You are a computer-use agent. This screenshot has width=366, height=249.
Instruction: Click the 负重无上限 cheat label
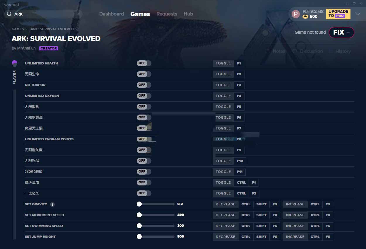34,128
